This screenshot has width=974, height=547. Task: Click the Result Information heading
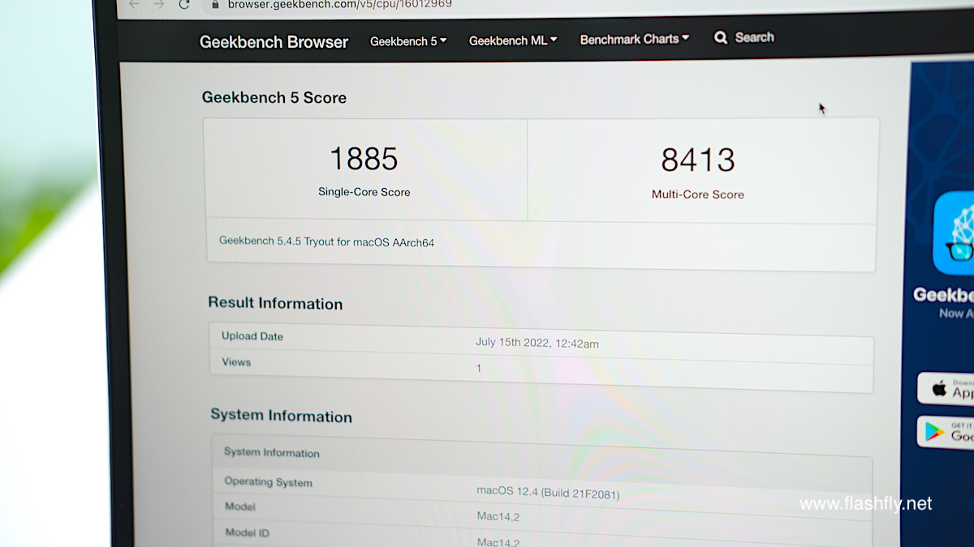click(275, 304)
